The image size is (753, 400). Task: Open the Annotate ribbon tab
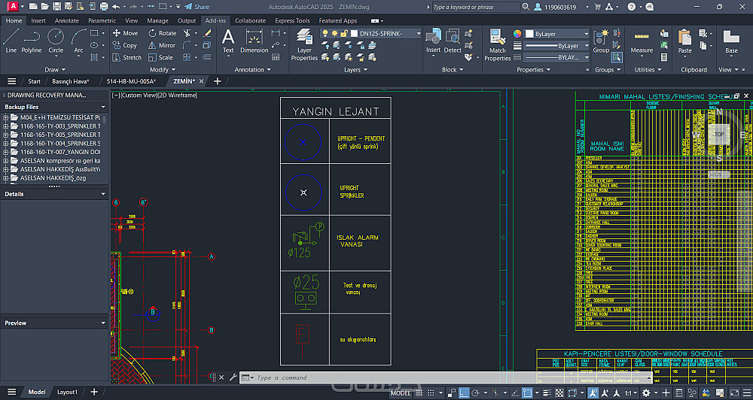[x=66, y=20]
